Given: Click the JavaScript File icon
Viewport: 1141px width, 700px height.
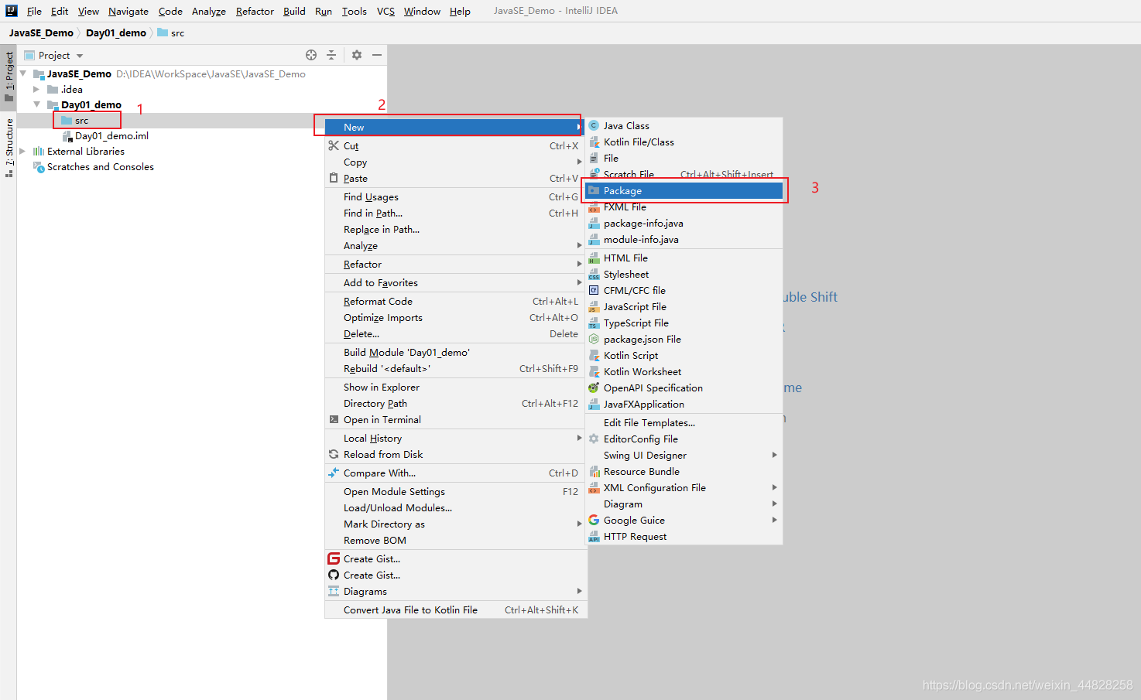Looking at the screenshot, I should 594,306.
